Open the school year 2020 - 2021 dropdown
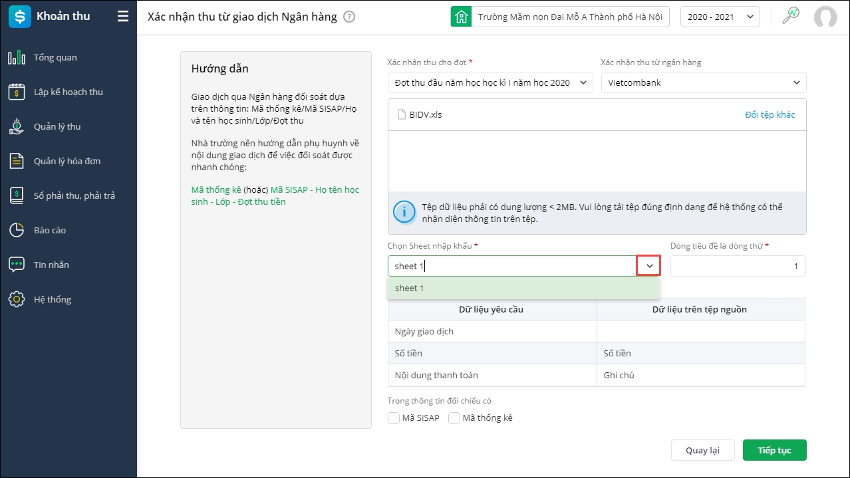Screen dimensions: 850x478 (720, 17)
